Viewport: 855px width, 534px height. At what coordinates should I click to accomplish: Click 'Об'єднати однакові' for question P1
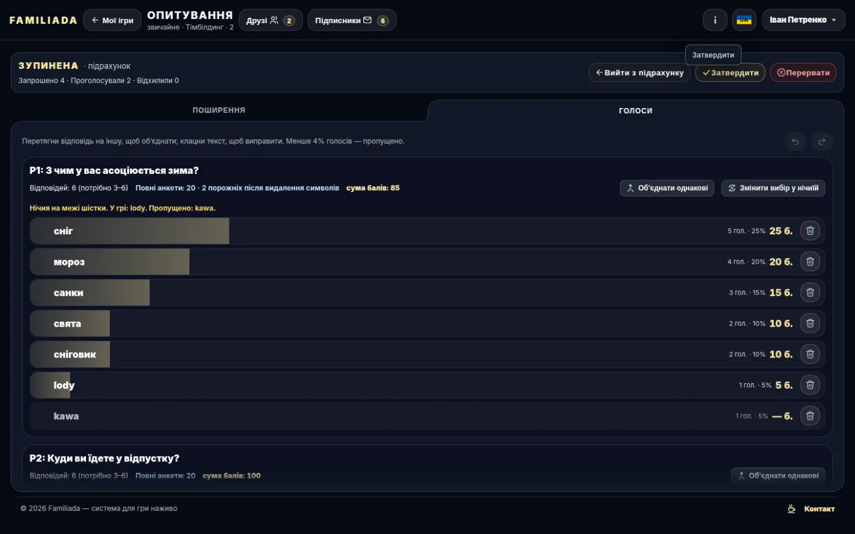(667, 188)
